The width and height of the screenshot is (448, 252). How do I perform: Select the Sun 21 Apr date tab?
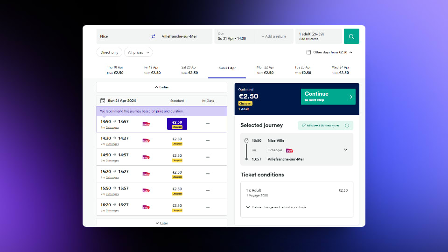click(227, 70)
